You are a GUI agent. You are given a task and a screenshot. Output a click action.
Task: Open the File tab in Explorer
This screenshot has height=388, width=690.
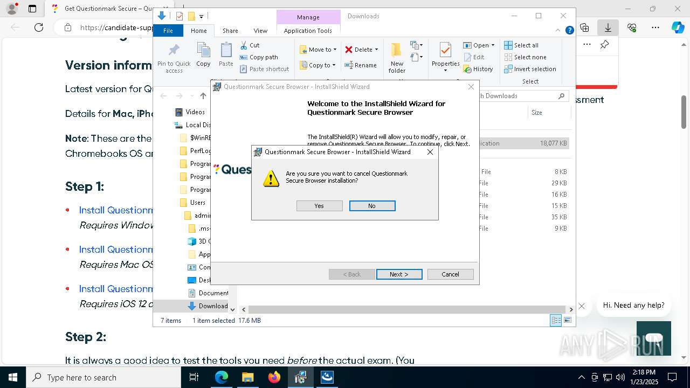click(x=168, y=31)
